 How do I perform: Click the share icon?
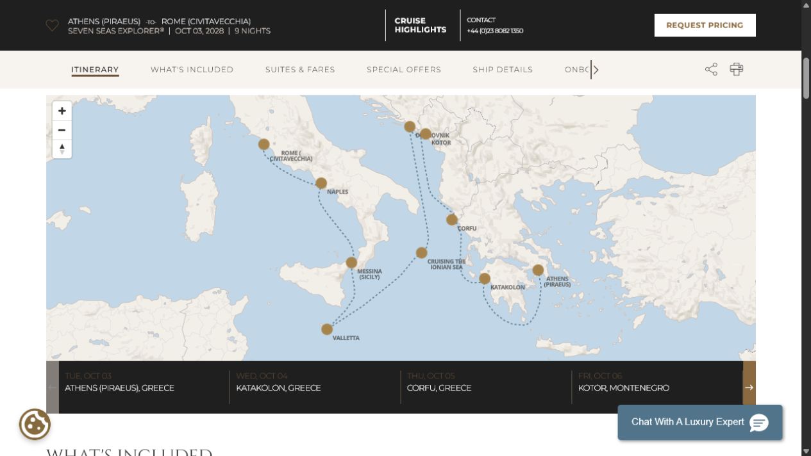point(711,69)
